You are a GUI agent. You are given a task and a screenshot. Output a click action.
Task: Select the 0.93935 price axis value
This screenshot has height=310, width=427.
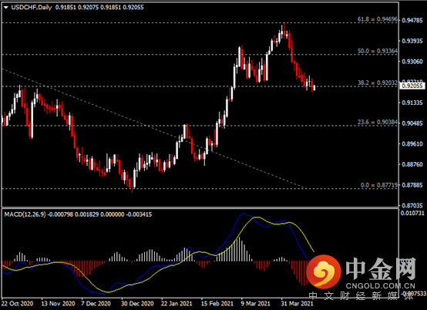[412, 41]
